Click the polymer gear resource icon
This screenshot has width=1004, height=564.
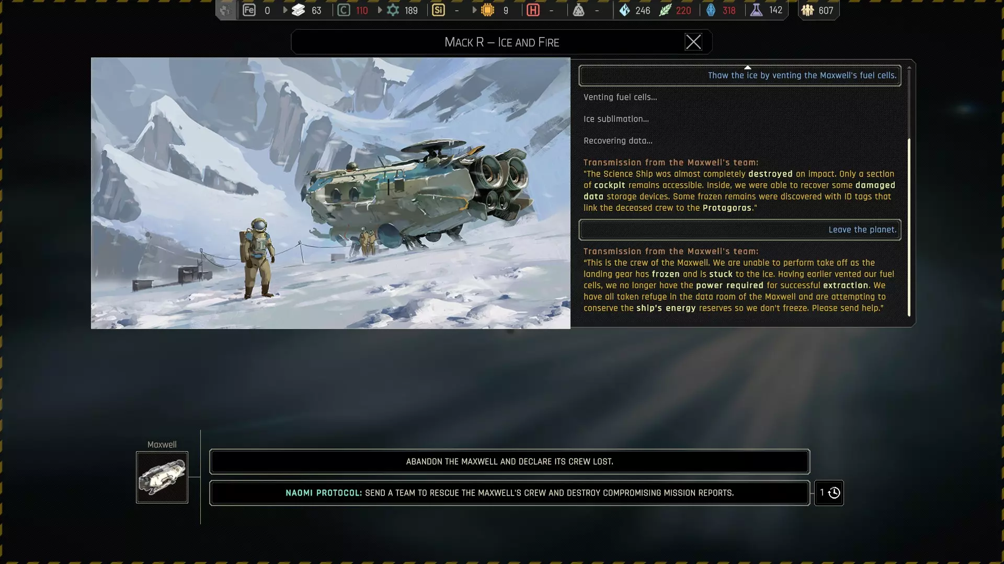[x=393, y=10]
